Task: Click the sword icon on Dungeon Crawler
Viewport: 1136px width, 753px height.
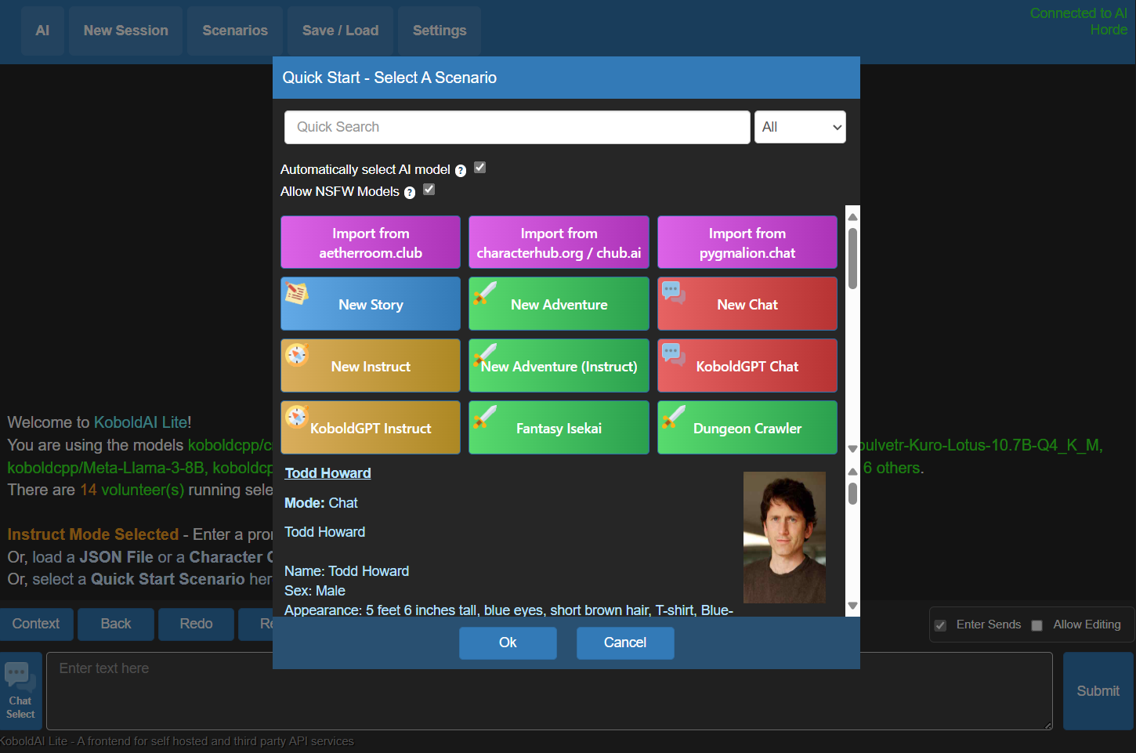Action: click(x=673, y=416)
